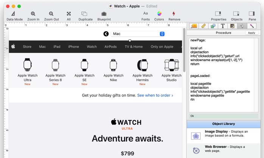Image resolution: width=264 pixels, height=158 pixels.
Task: Click the web view vertical scrollbar
Action: (x=184, y=50)
